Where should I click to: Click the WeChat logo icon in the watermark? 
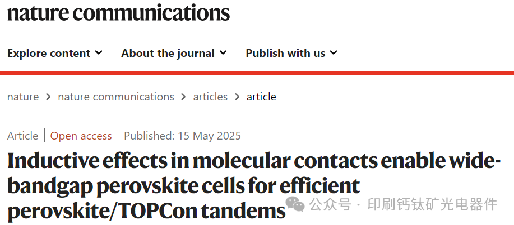[x=295, y=204]
